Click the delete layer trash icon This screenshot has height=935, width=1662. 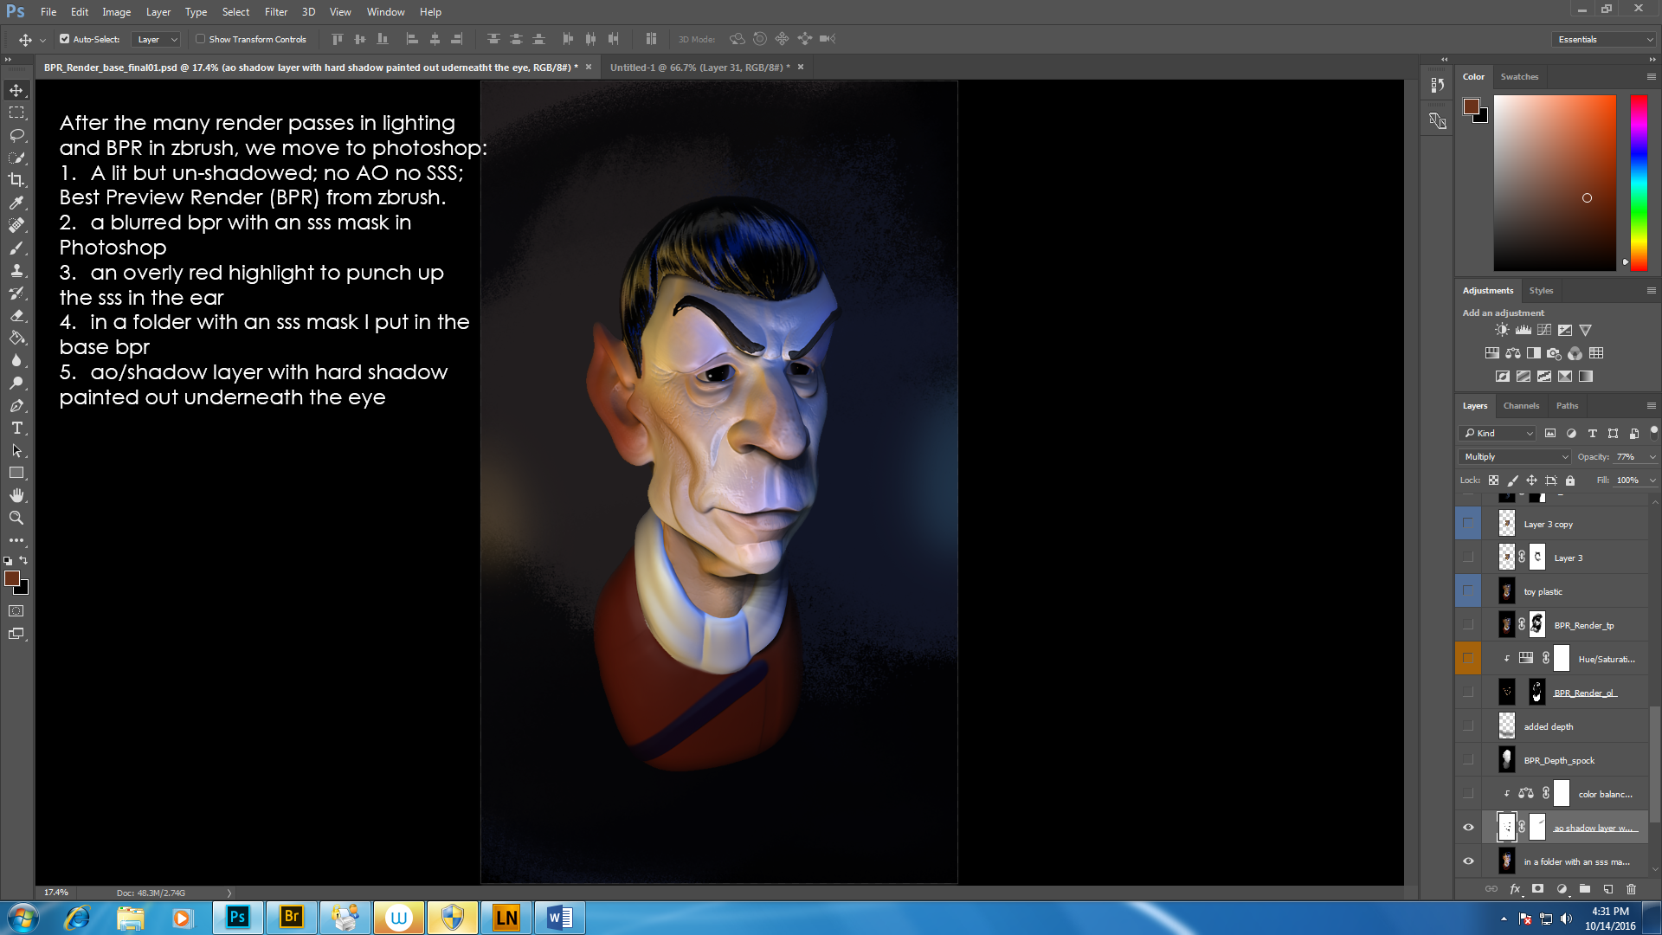pos(1631,889)
